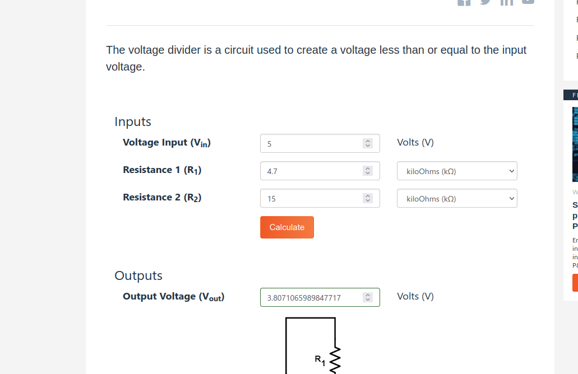
Task: Click the Output Voltage stepper arrows
Action: coord(368,298)
